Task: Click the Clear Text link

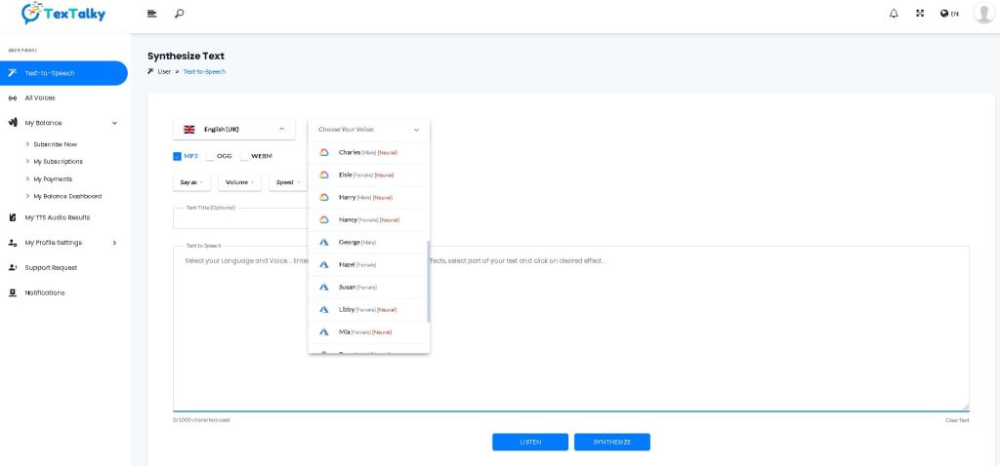Action: (x=957, y=420)
